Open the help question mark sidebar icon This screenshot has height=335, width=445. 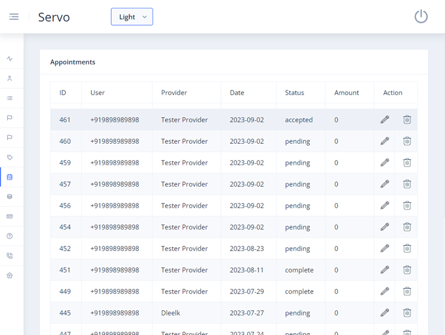(10, 236)
